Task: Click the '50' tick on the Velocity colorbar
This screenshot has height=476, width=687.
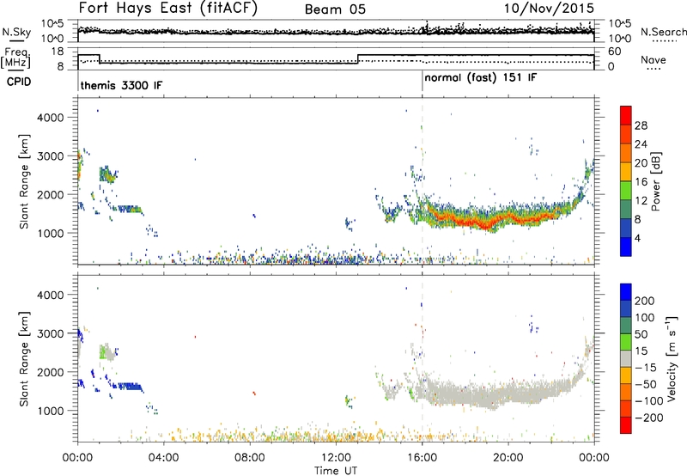Action: point(641,334)
